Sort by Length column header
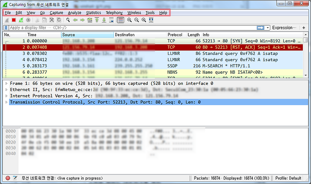The width and height of the screenshot is (311, 184). coord(194,35)
